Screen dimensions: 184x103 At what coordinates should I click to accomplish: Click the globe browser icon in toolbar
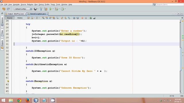(35, 9)
